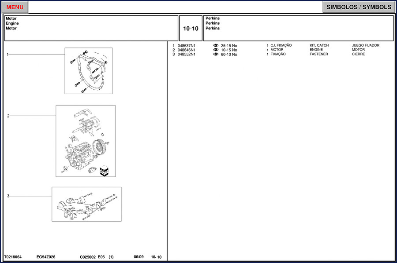Click the Motor Engine Motor title header

click(x=91, y=28)
